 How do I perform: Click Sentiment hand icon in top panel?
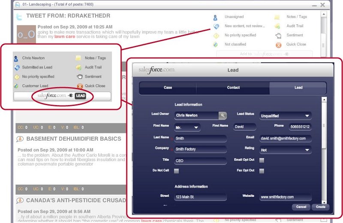(278, 36)
